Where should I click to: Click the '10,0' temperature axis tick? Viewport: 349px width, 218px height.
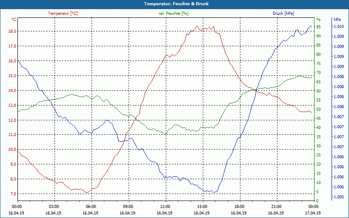(x=13, y=150)
